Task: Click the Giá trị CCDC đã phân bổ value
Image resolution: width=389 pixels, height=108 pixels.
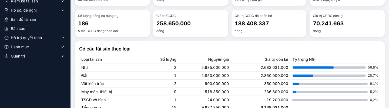Action: point(252,23)
